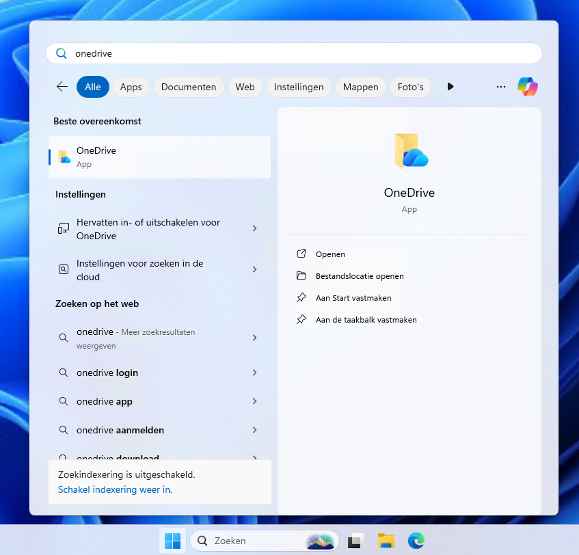The width and height of the screenshot is (579, 555).
Task: Click the taskbar Zoeken search box
Action: coord(265,541)
